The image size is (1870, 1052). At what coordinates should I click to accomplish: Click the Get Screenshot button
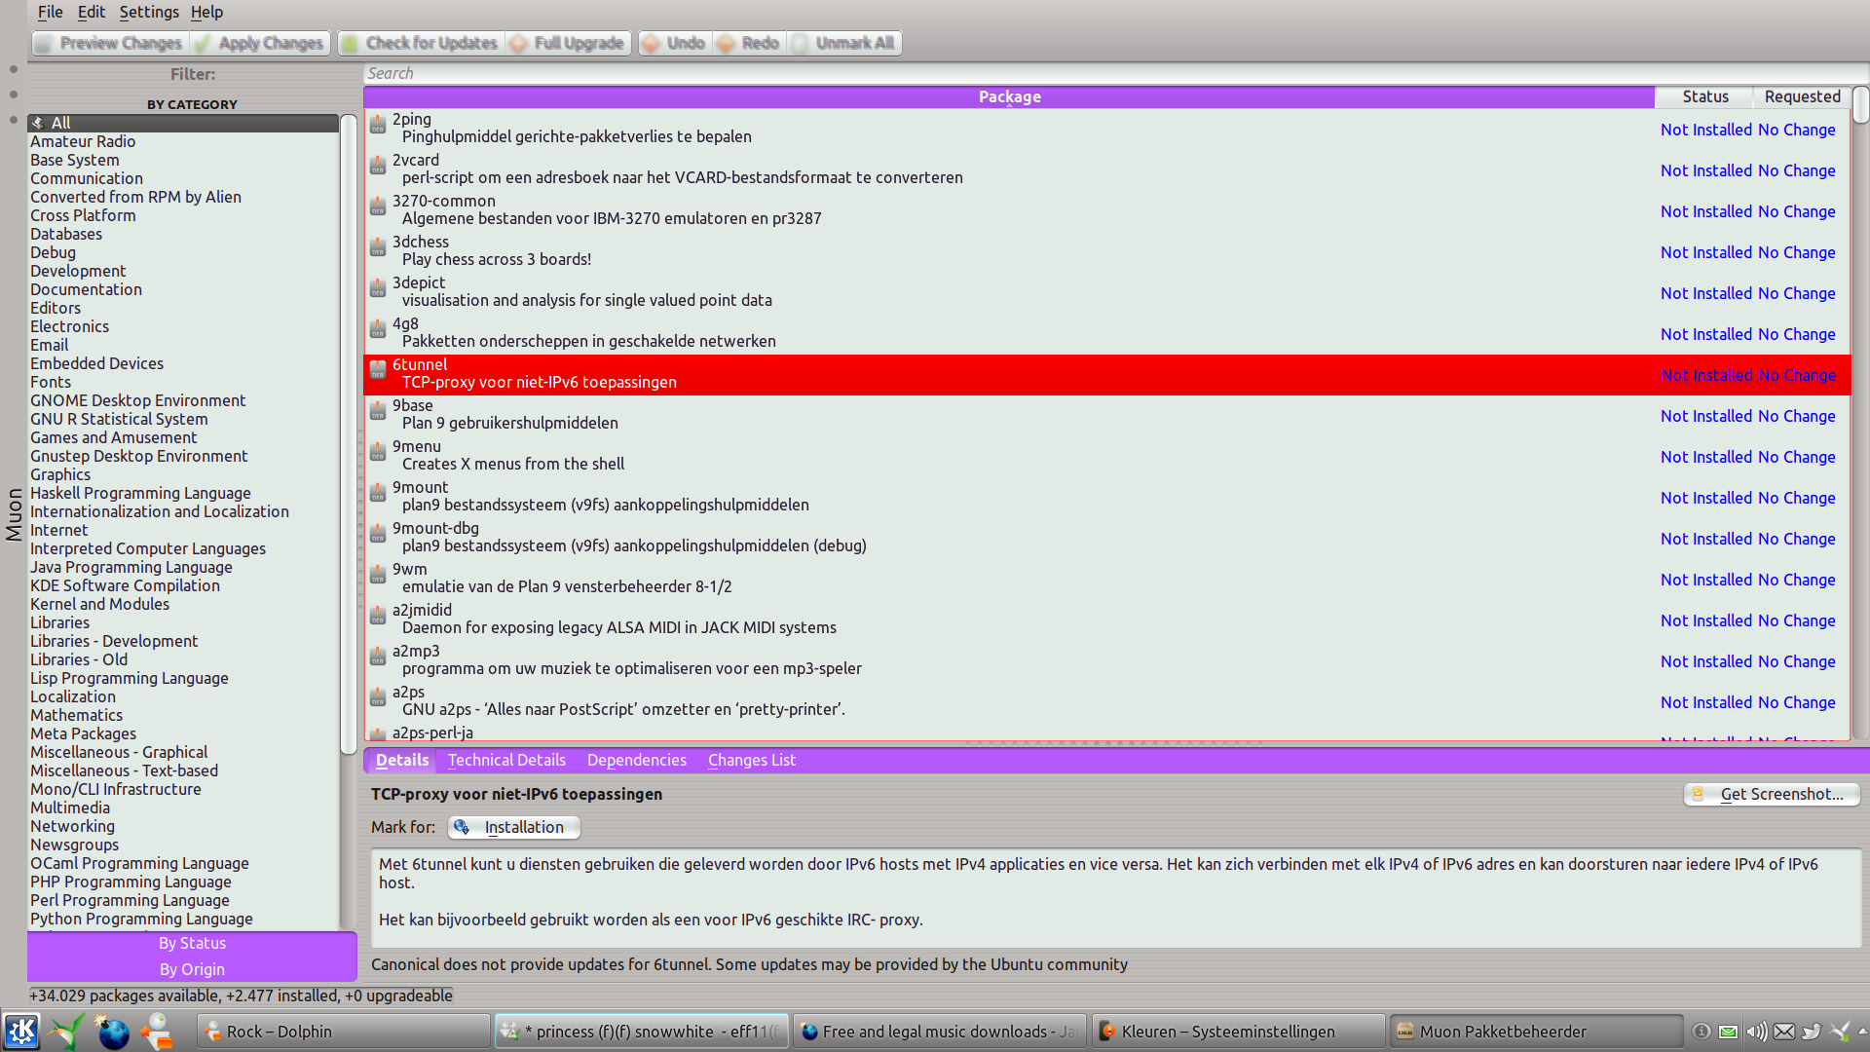click(x=1772, y=794)
